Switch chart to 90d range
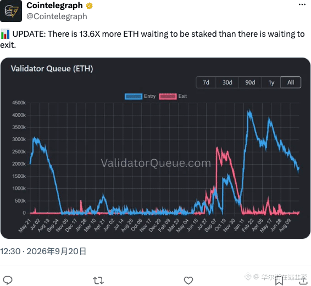311x286 pixels. pyautogui.click(x=250, y=82)
